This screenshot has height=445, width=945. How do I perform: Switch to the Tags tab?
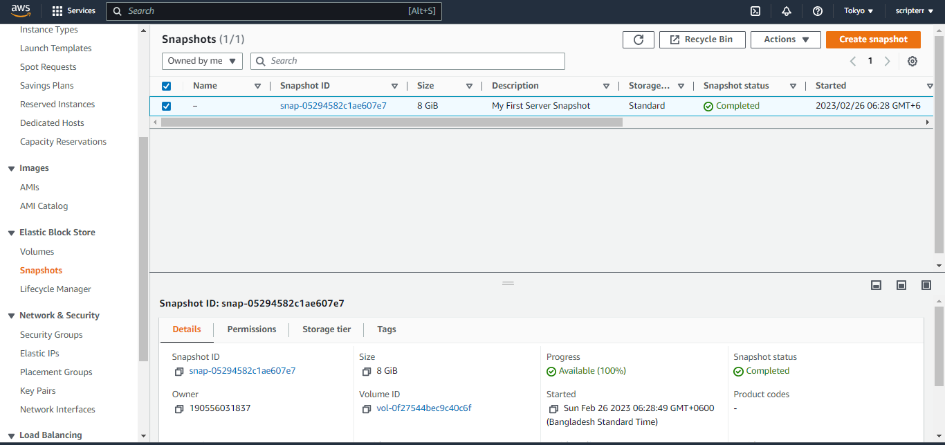[387, 329]
